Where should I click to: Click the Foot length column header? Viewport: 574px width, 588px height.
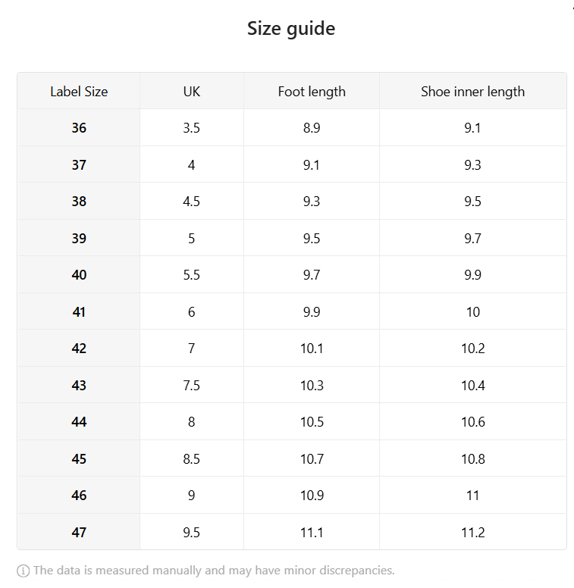tap(312, 92)
